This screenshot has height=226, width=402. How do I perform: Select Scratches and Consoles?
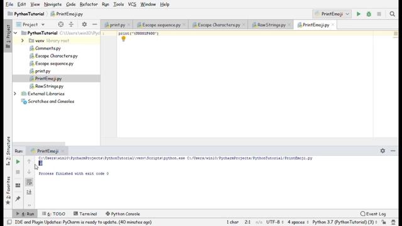[x=51, y=101]
